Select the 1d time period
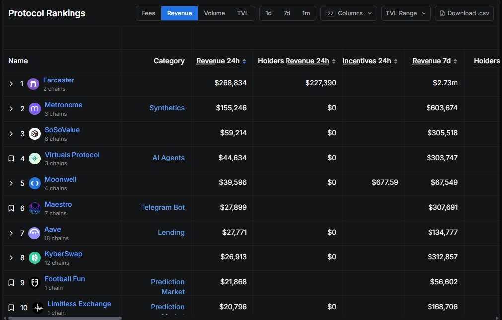The width and height of the screenshot is (502, 320). (268, 13)
